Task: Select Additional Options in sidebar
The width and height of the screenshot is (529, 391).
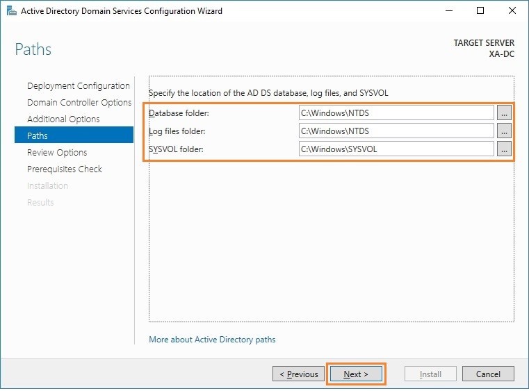Action: [x=63, y=119]
